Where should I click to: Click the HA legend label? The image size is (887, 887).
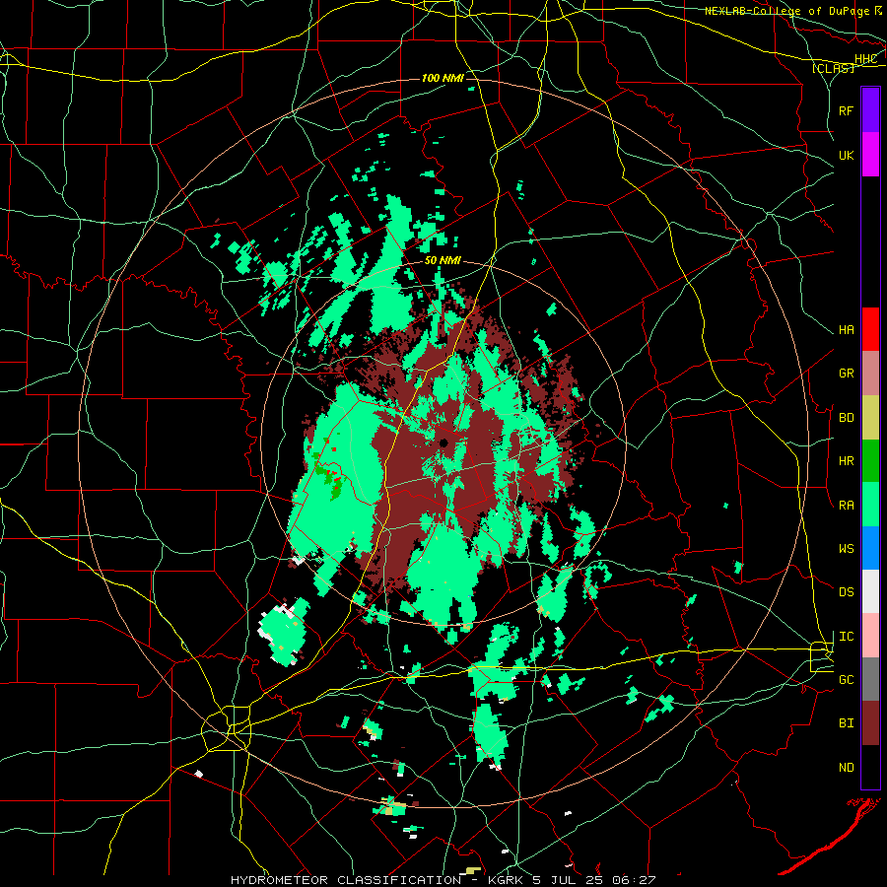[x=846, y=330]
